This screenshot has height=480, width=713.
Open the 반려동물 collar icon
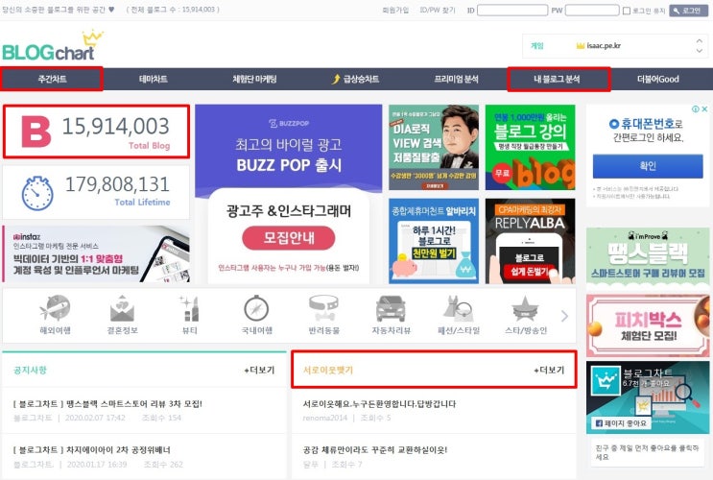coord(323,308)
